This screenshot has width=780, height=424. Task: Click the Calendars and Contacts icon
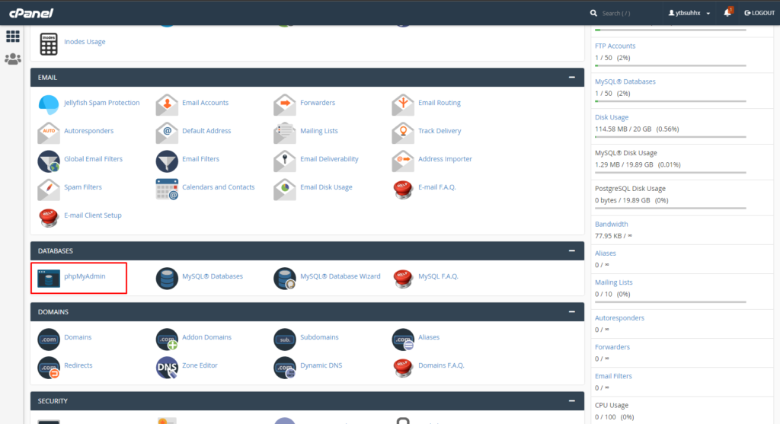pyautogui.click(x=167, y=188)
